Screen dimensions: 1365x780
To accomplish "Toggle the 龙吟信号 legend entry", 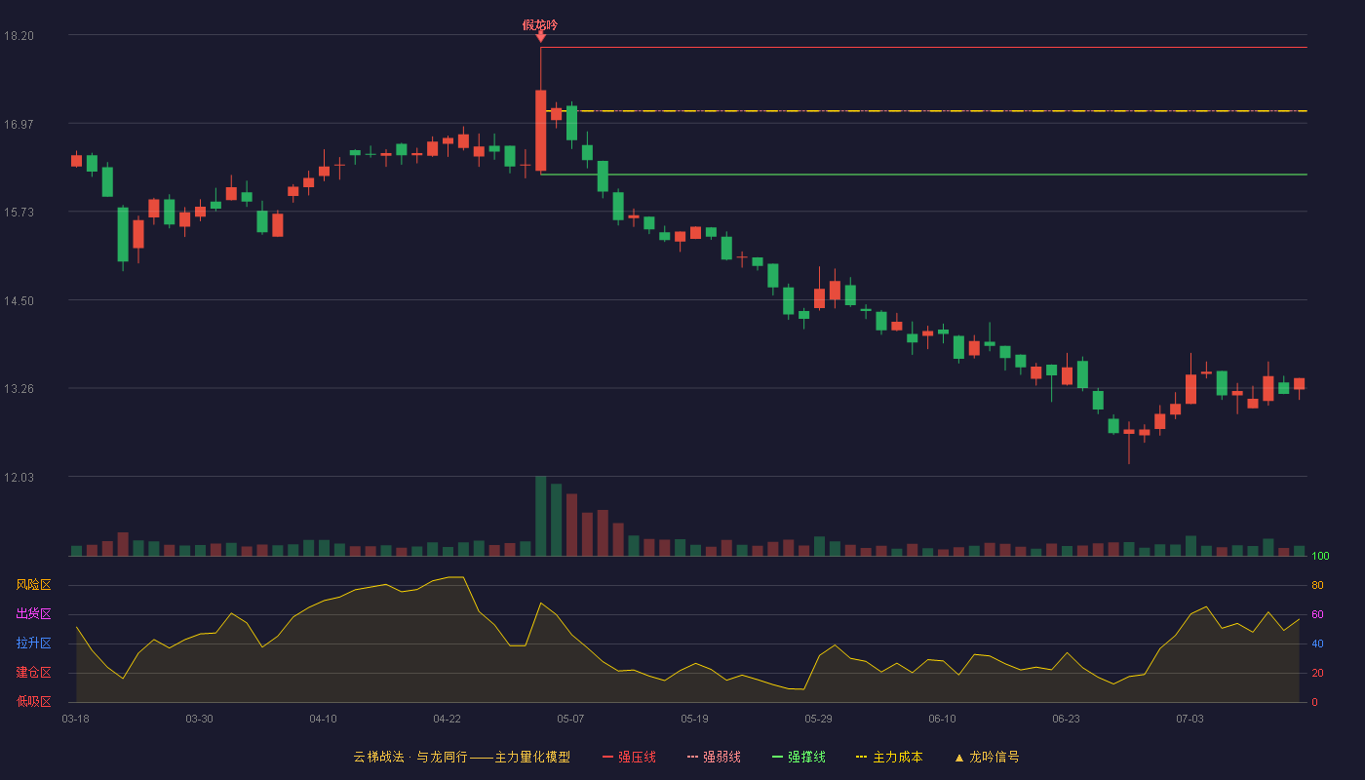I will [987, 757].
